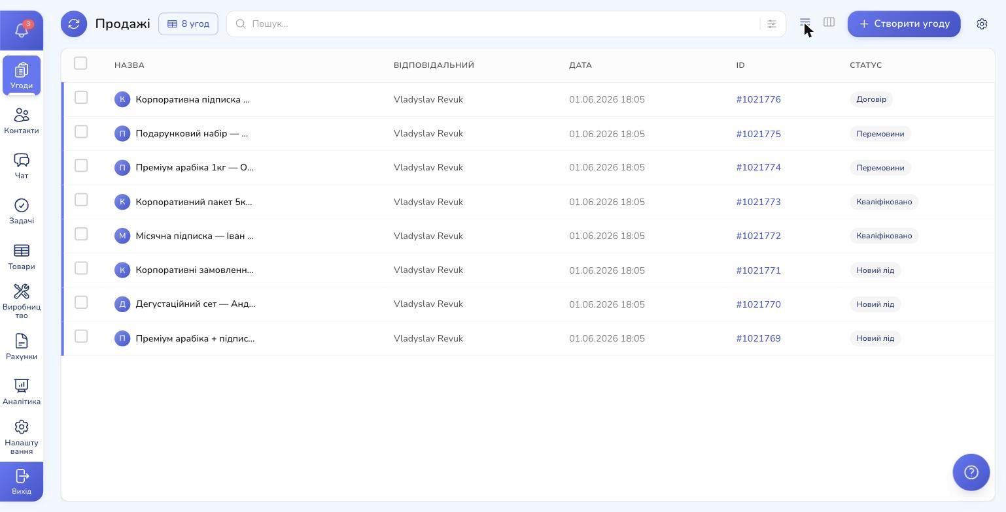Viewport: 1006px width, 512px height.
Task: Click Новий лід status of deal #1021769
Action: pyautogui.click(x=875, y=338)
